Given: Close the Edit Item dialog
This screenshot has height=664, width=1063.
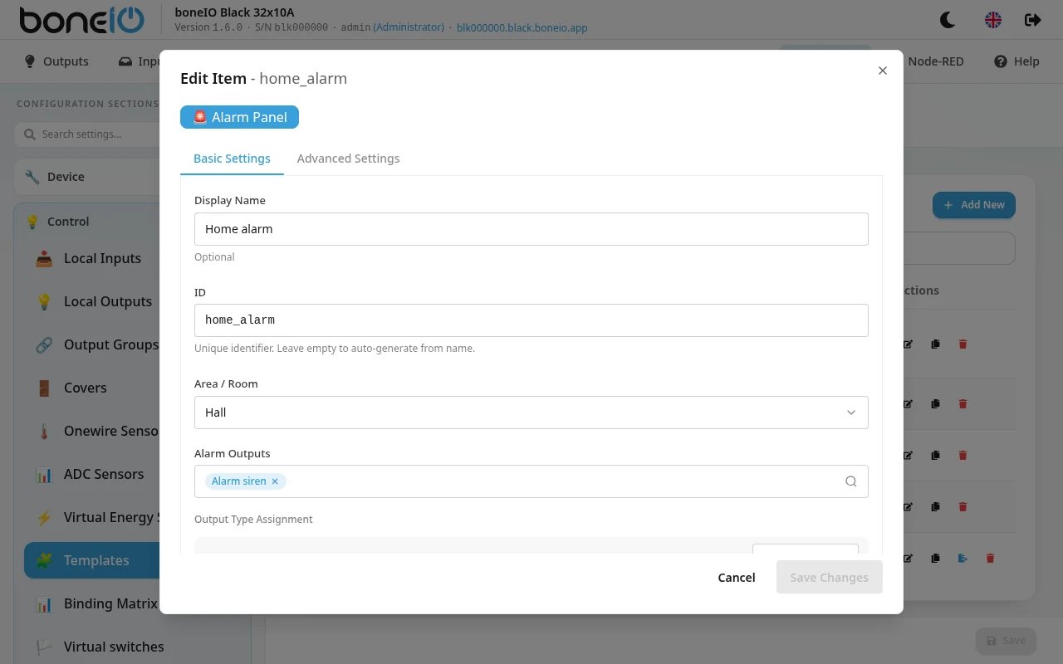Looking at the screenshot, I should pos(883,71).
